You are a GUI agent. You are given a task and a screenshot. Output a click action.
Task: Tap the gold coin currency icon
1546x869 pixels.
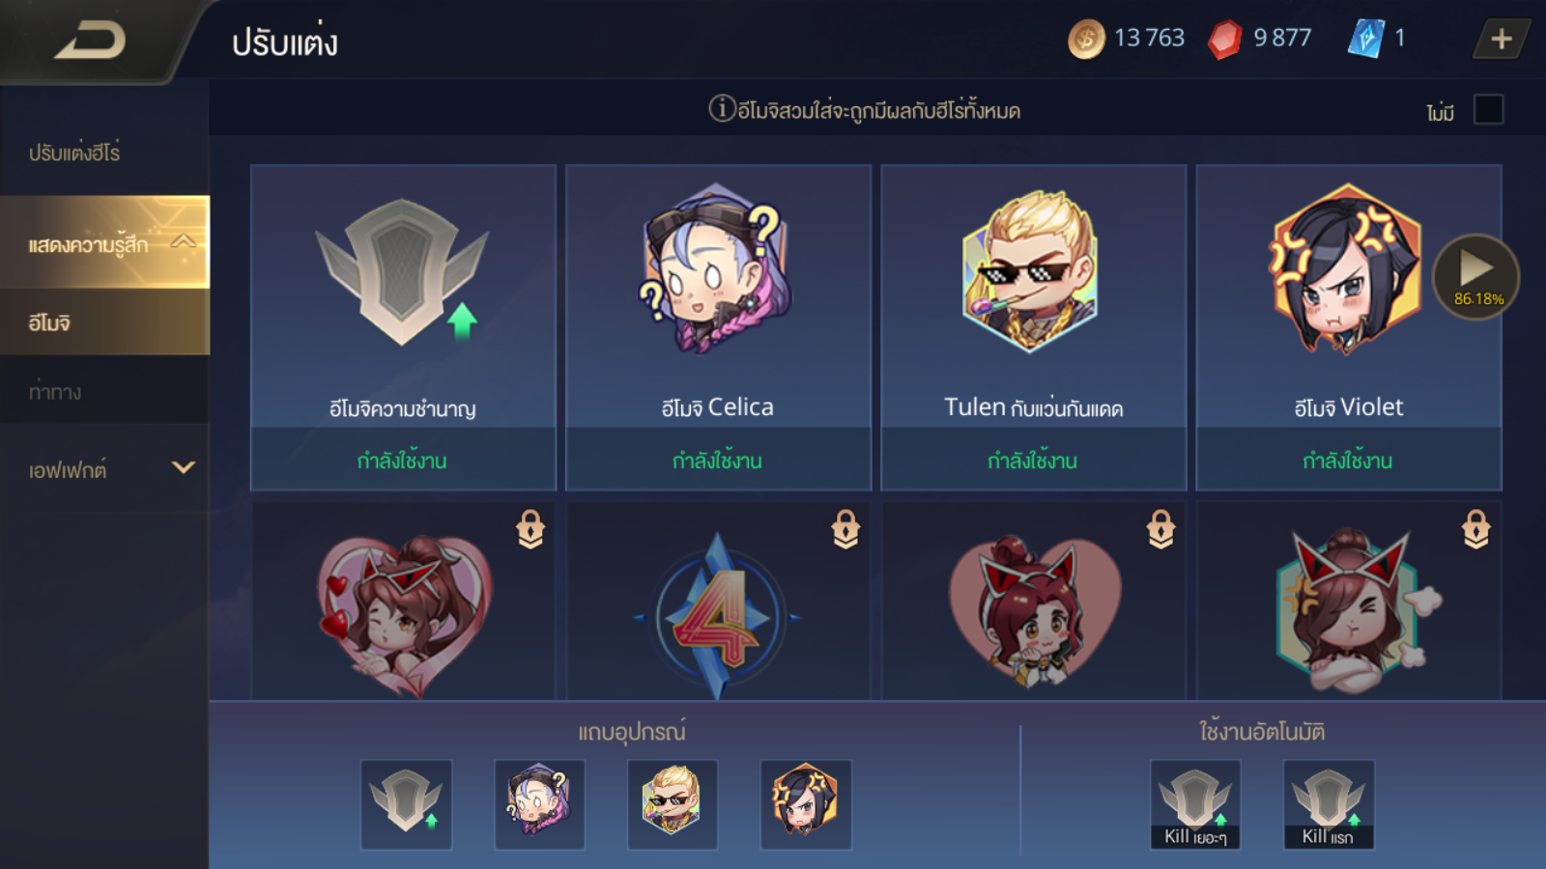point(1086,39)
